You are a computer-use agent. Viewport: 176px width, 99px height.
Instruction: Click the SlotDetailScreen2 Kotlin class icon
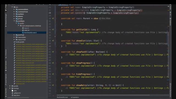pos(23,33)
